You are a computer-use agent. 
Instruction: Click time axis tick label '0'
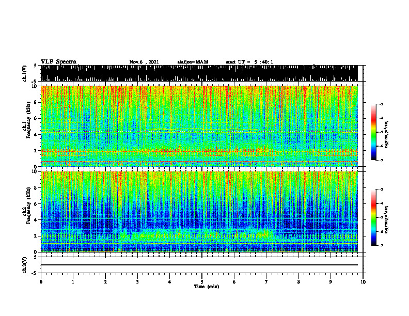(x=41, y=282)
